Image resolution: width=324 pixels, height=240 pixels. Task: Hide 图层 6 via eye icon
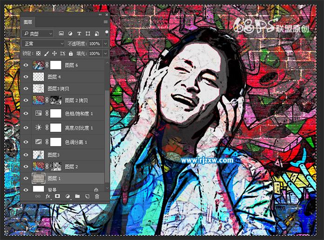click(x=26, y=65)
